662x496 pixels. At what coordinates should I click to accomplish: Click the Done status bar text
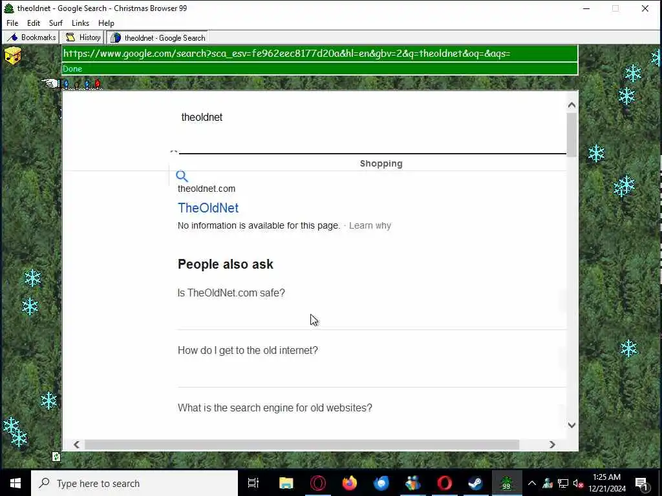click(72, 68)
